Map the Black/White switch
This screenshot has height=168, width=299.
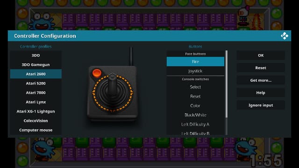[x=195, y=115]
